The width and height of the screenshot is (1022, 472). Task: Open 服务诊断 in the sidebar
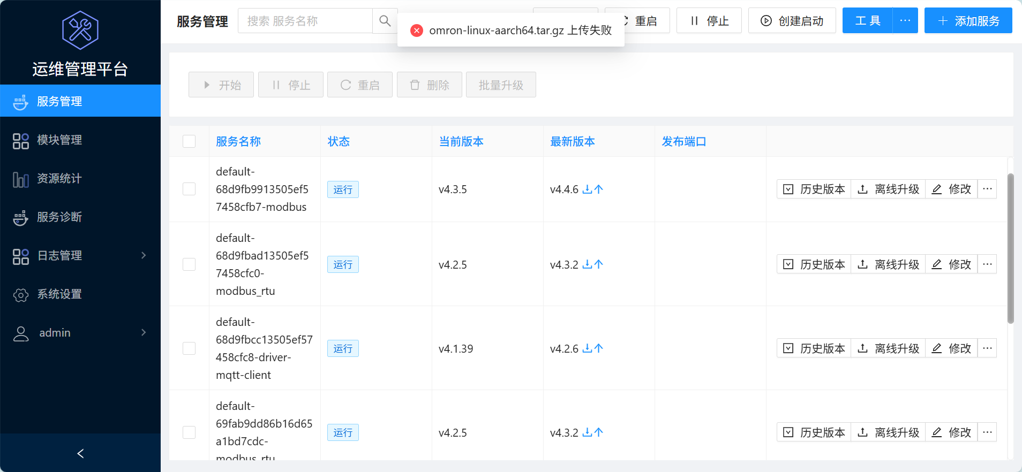(x=80, y=217)
